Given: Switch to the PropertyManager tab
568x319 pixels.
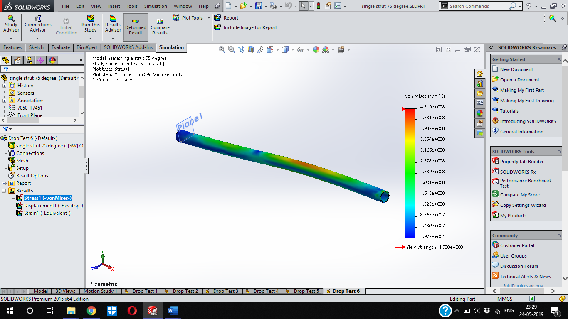Looking at the screenshot, I should coord(17,60).
